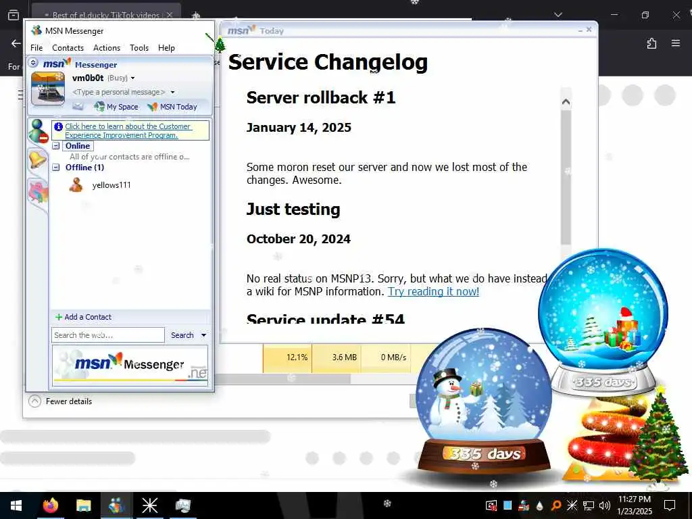Click the Task Manager horizontal scrollbar

point(282,378)
